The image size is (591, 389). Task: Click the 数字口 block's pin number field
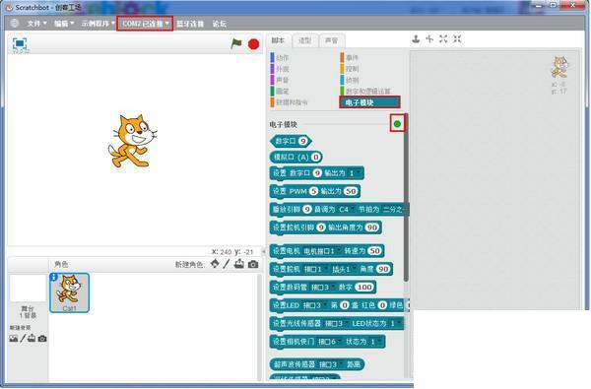coord(302,141)
